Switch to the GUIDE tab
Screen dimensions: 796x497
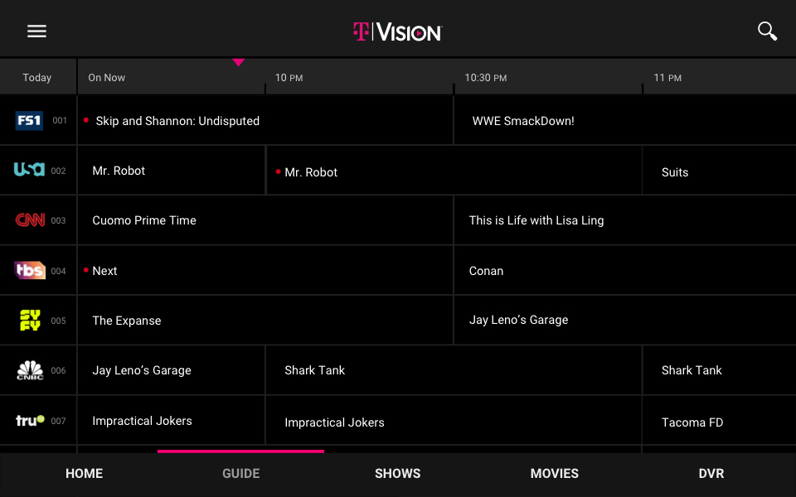241,474
